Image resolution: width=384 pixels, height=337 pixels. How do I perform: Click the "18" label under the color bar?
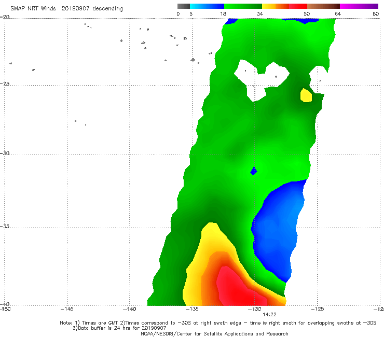(x=223, y=13)
